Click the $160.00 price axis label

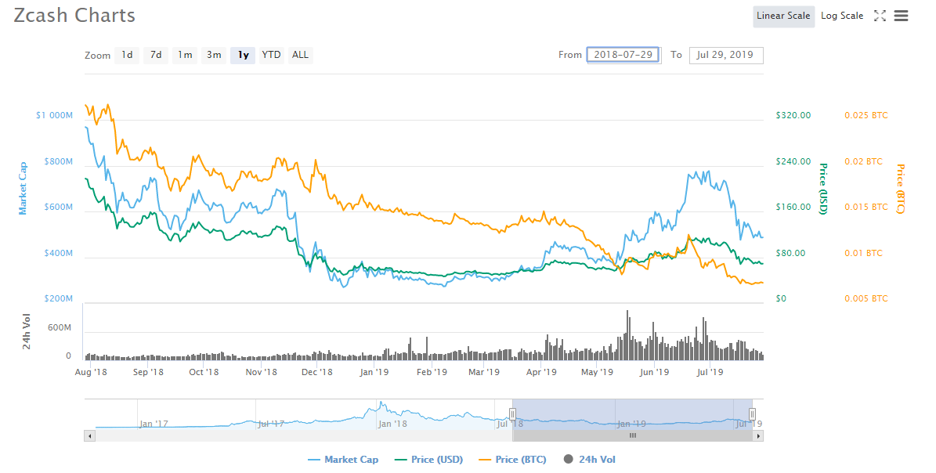[793, 207]
